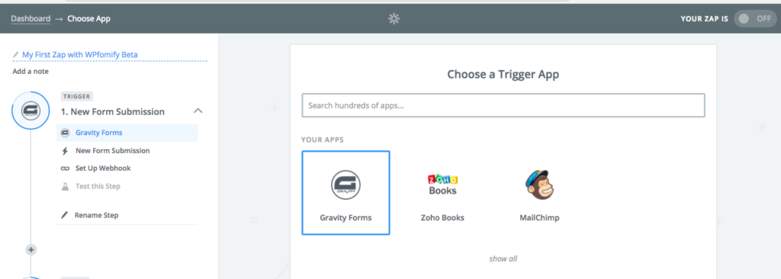
Task: Pick the MailChimp monkey icon
Action: coord(539,185)
